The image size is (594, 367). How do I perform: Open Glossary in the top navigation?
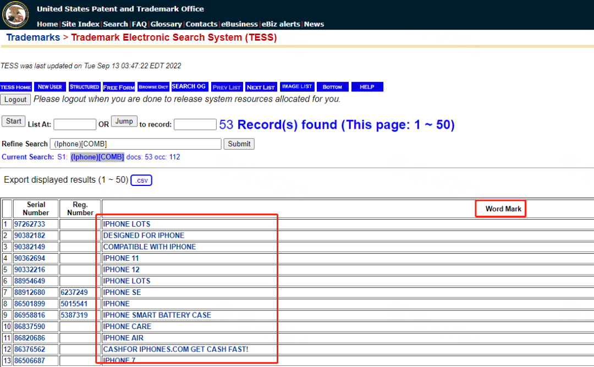point(166,24)
